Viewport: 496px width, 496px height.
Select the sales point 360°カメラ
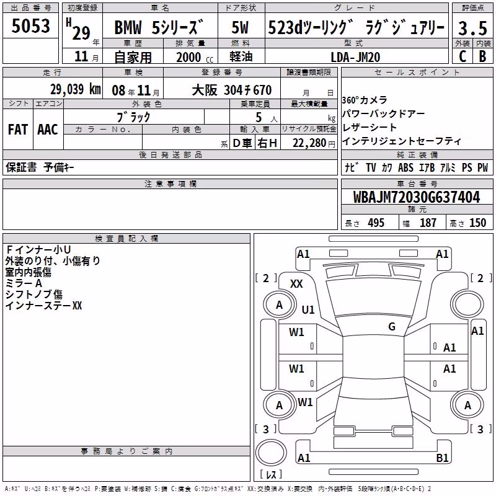click(x=365, y=100)
